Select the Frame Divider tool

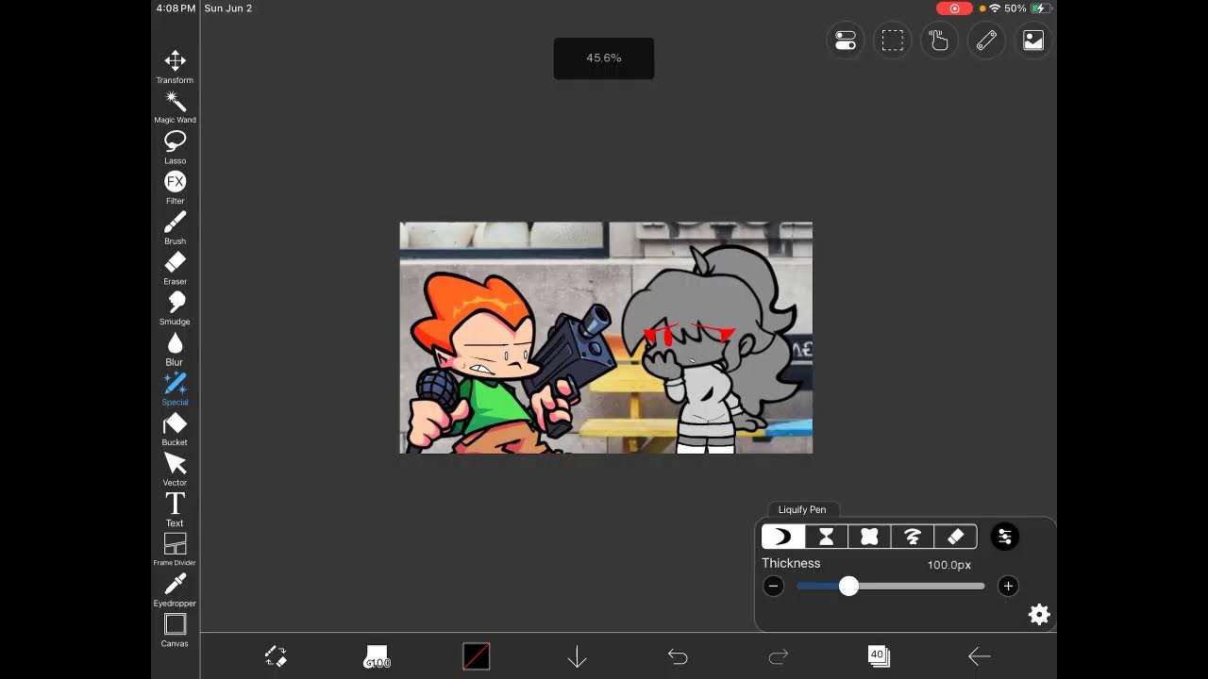(175, 550)
